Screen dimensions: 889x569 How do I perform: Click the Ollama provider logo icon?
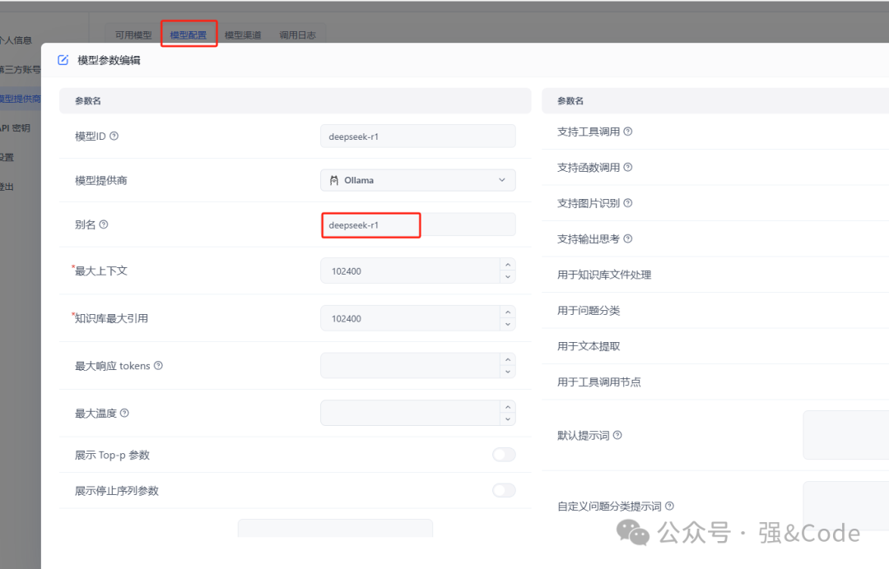[333, 179]
